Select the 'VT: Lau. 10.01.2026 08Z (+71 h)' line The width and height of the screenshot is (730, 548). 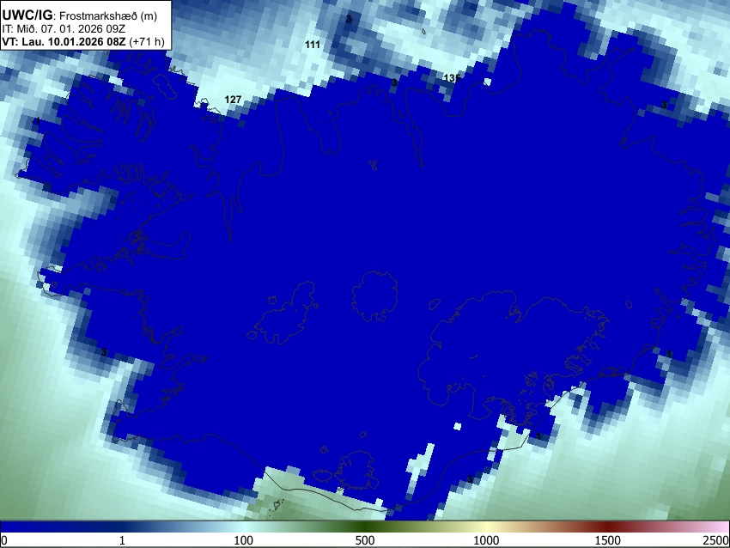[x=83, y=41]
